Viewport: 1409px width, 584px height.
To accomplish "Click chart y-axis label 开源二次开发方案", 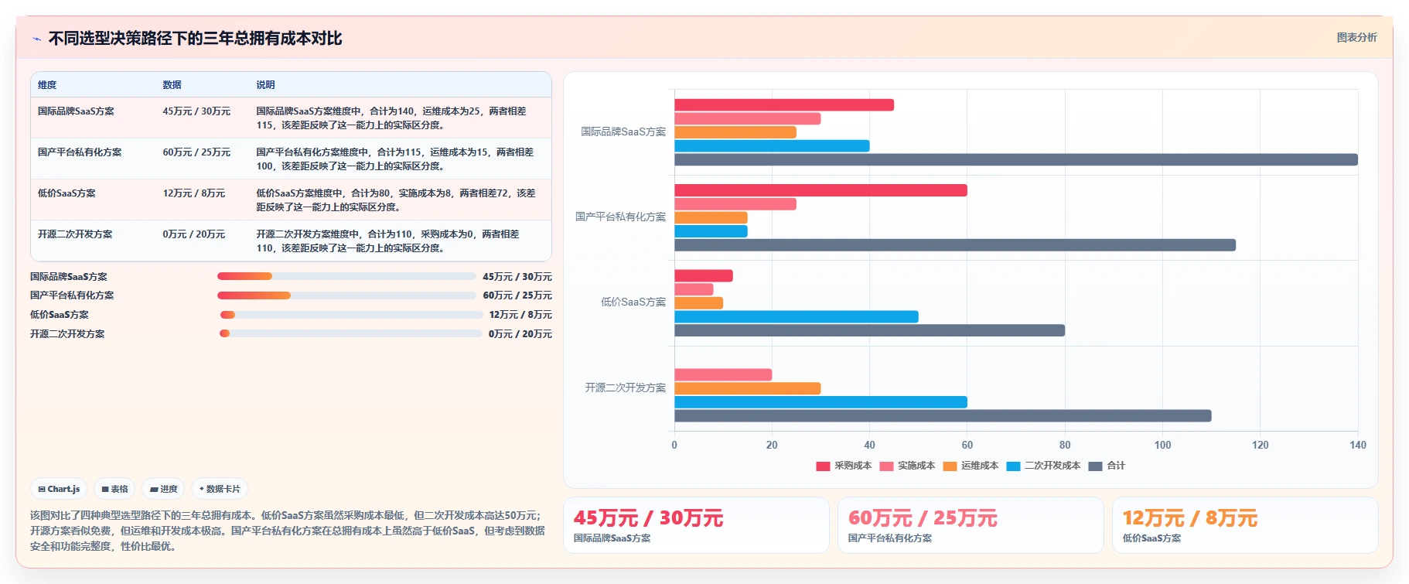I will pos(625,388).
